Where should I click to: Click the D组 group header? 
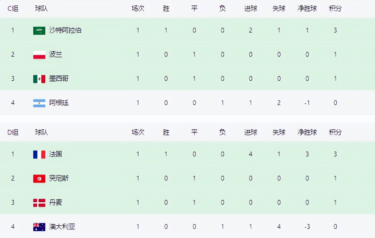coord(13,132)
